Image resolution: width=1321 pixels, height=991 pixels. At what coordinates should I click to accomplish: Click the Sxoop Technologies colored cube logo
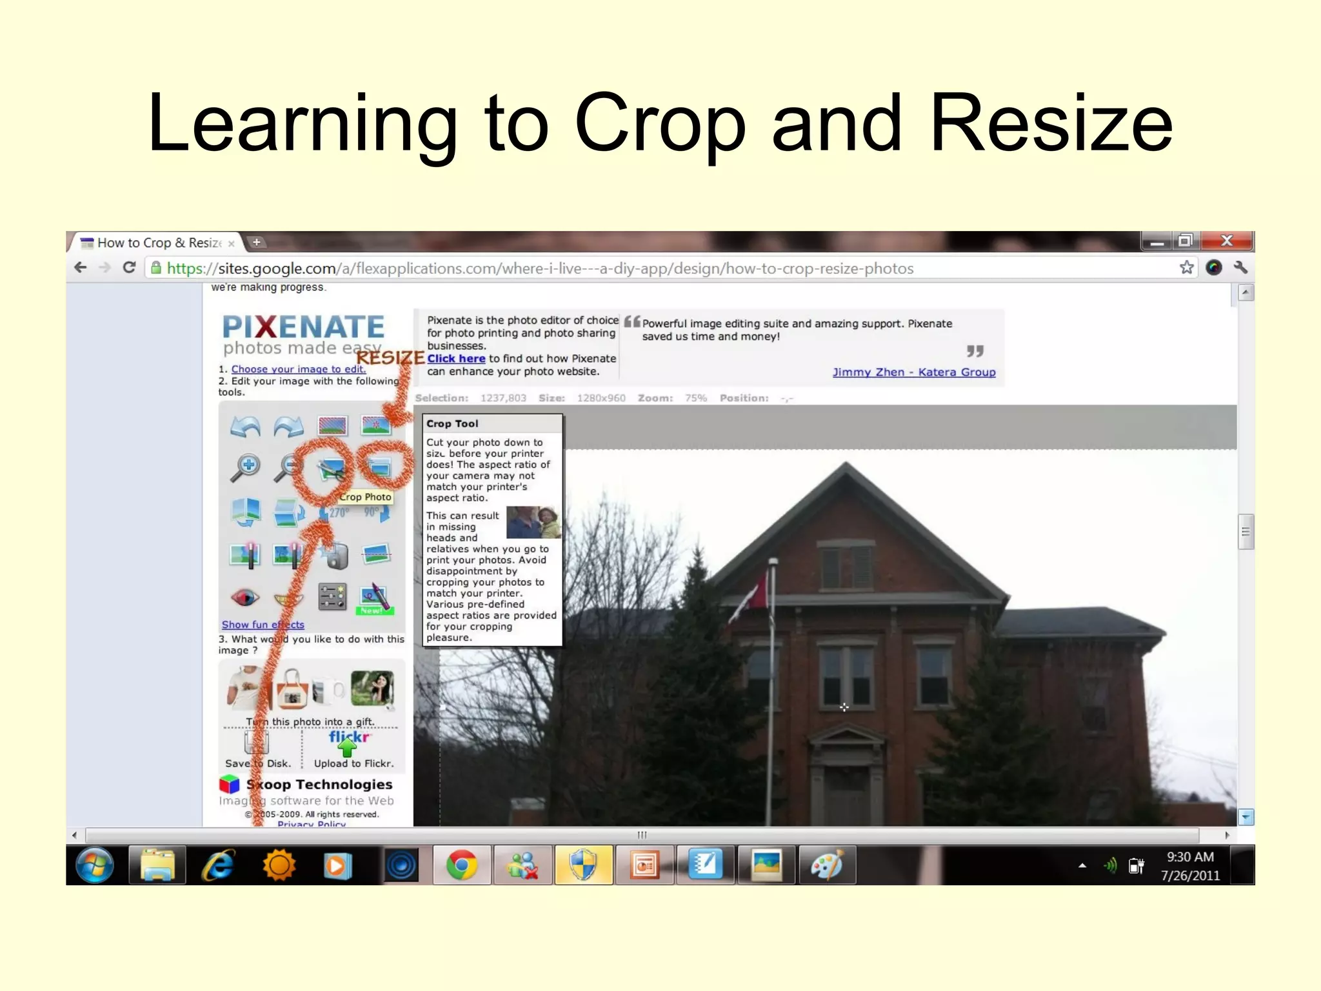click(x=229, y=784)
